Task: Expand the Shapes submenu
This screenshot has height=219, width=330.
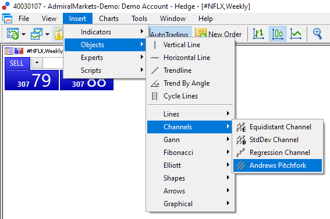Action: (x=190, y=178)
